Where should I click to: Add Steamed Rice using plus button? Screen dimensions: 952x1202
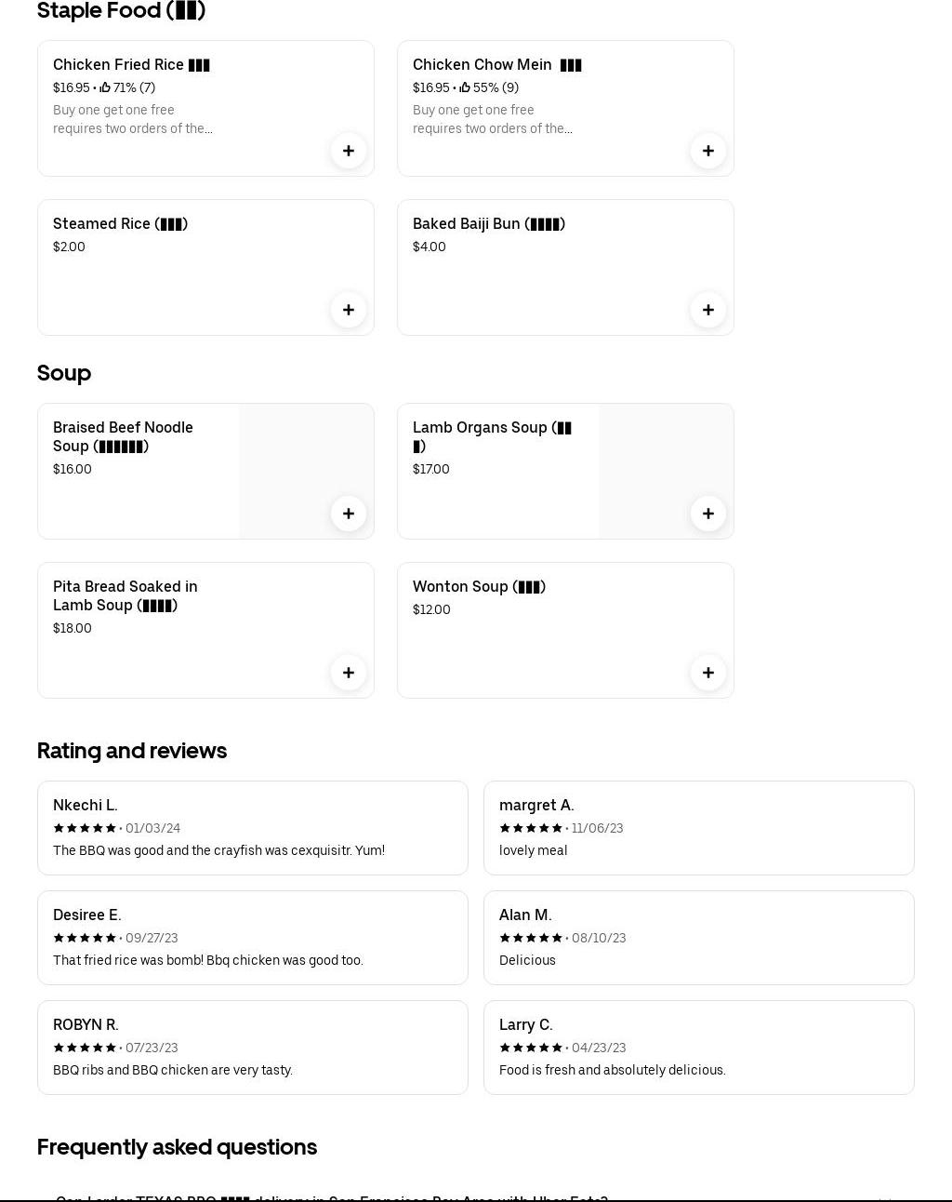(x=349, y=310)
